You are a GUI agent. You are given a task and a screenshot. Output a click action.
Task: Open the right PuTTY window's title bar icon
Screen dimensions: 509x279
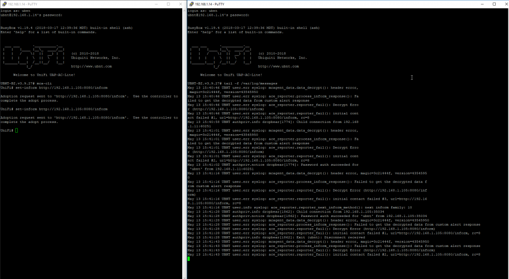191,4
